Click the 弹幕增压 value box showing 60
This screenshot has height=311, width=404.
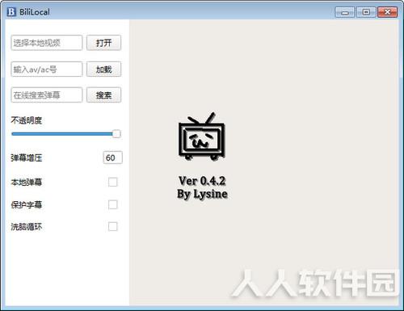point(112,158)
